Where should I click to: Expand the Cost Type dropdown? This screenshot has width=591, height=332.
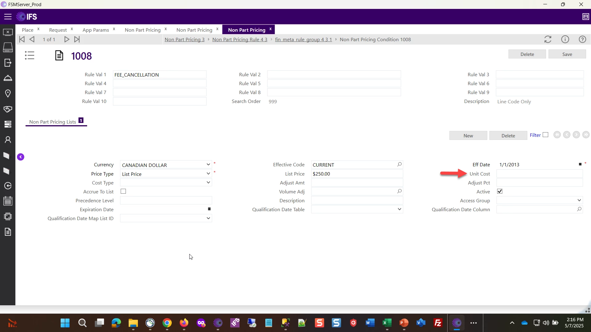coord(208,183)
